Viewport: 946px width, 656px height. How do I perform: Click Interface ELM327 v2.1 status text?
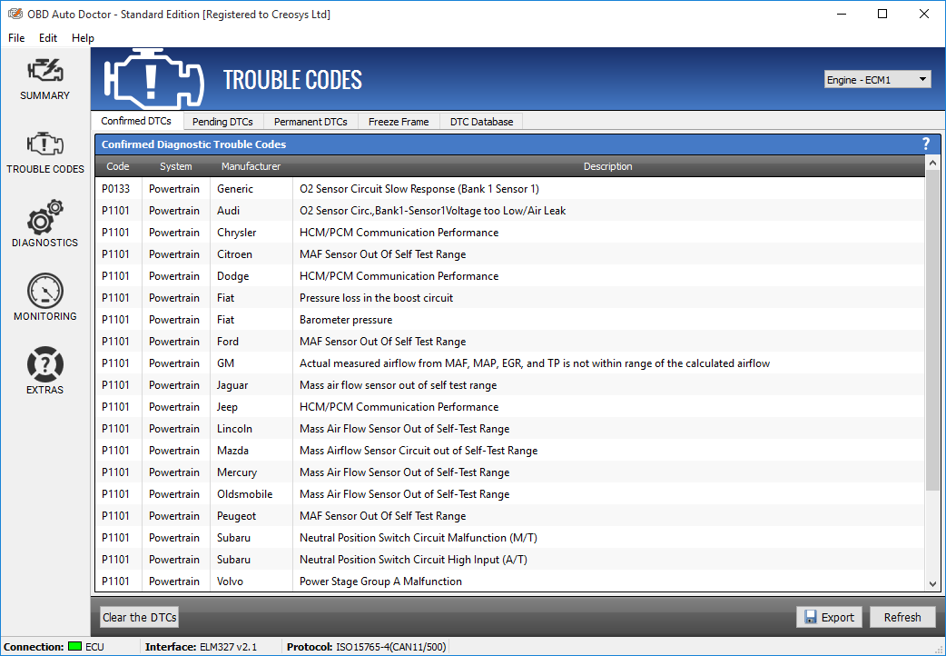tap(201, 646)
